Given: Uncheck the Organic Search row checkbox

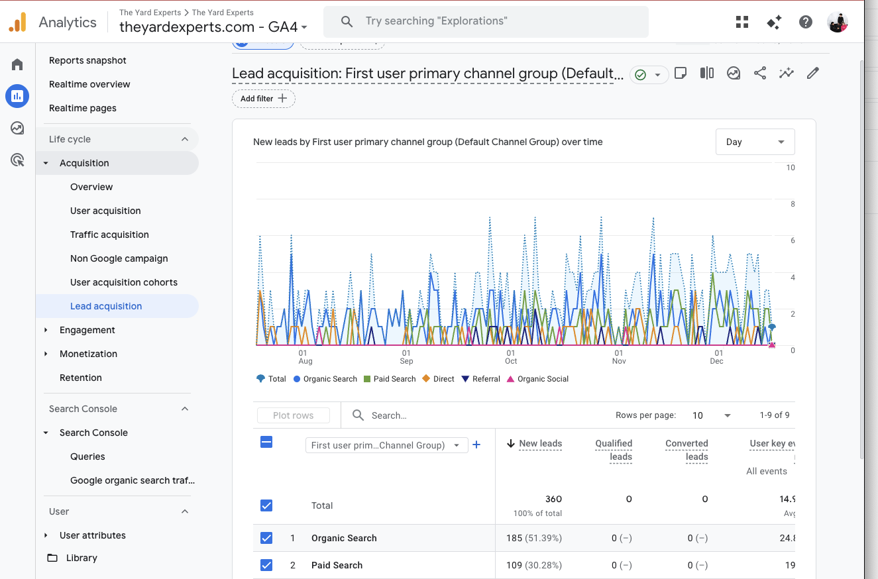Looking at the screenshot, I should (266, 538).
